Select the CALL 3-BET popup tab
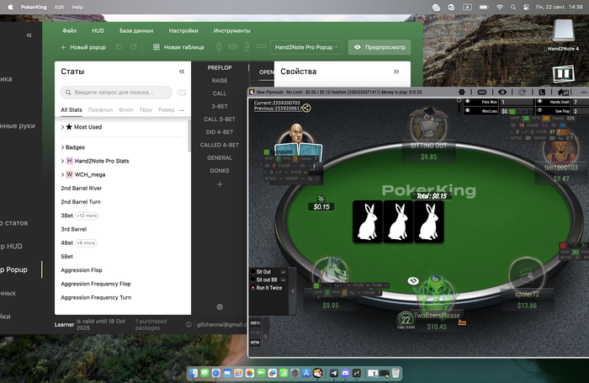Screen dimensions: 589x383 tap(220, 120)
